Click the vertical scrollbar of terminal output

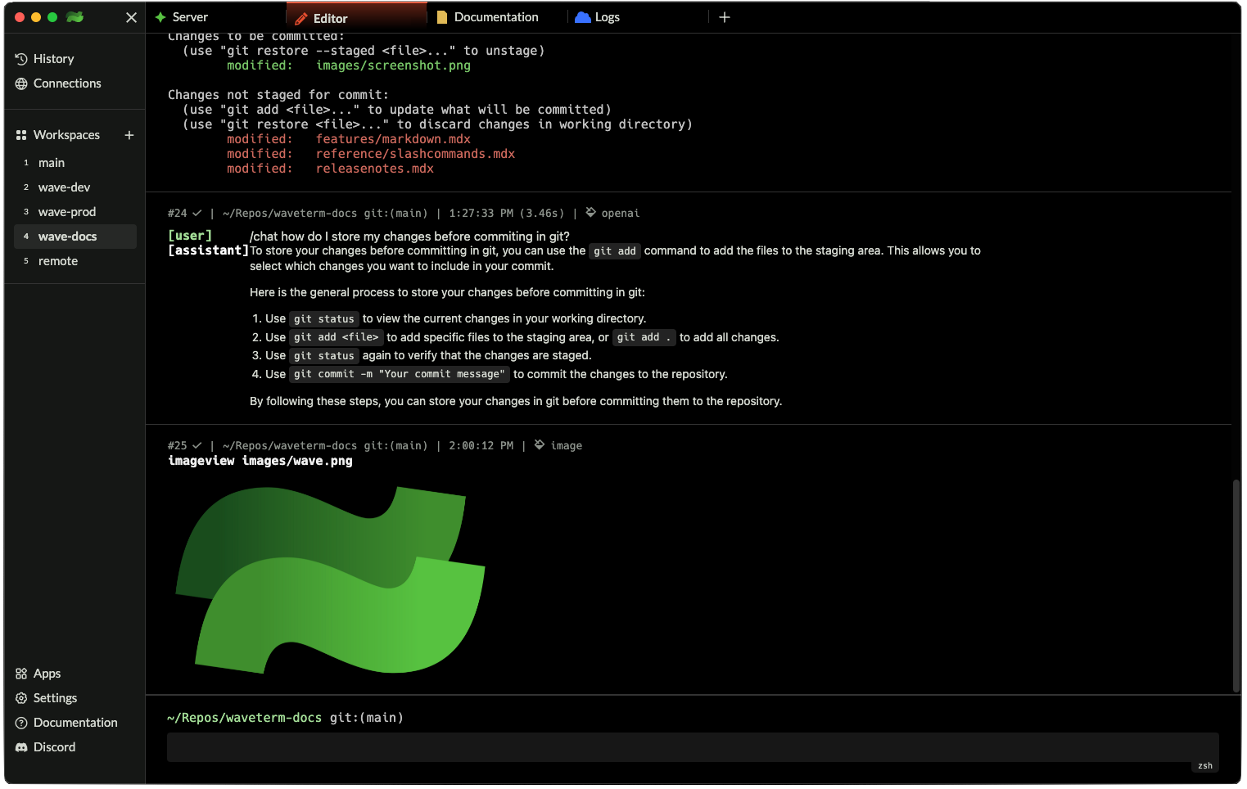click(1236, 586)
